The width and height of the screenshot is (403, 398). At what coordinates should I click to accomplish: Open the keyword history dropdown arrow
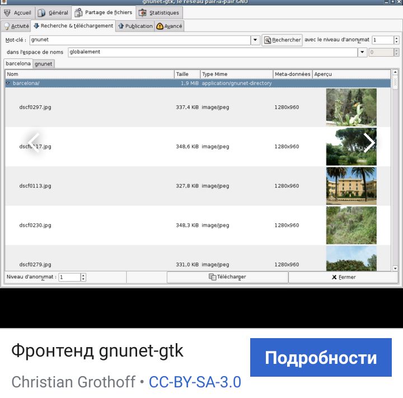click(x=255, y=40)
